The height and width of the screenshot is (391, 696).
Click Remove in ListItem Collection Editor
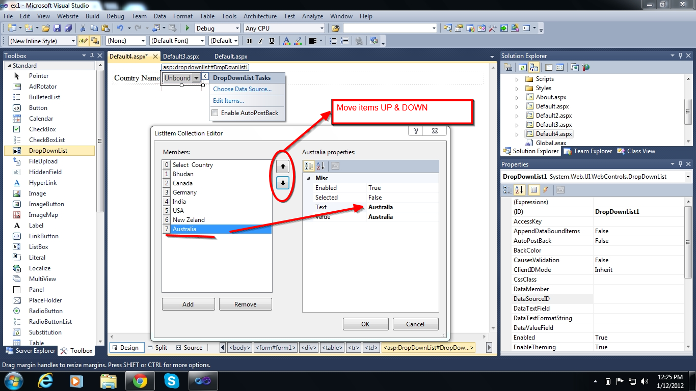click(246, 304)
